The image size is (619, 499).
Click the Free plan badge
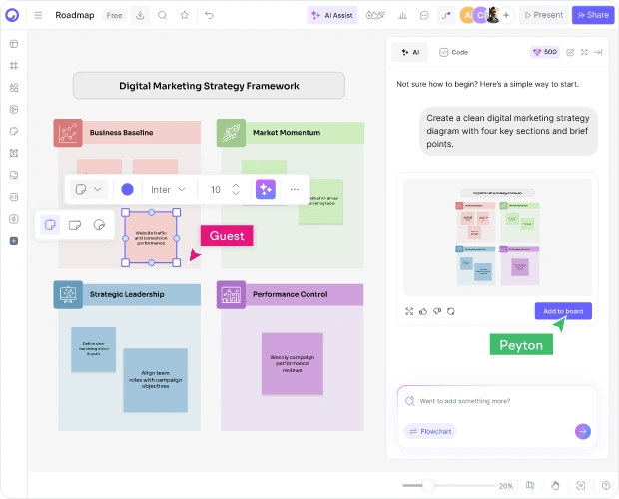(114, 15)
